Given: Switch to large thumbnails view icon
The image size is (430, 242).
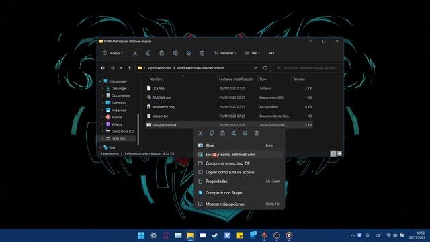Looking at the screenshot, I should click(x=339, y=154).
